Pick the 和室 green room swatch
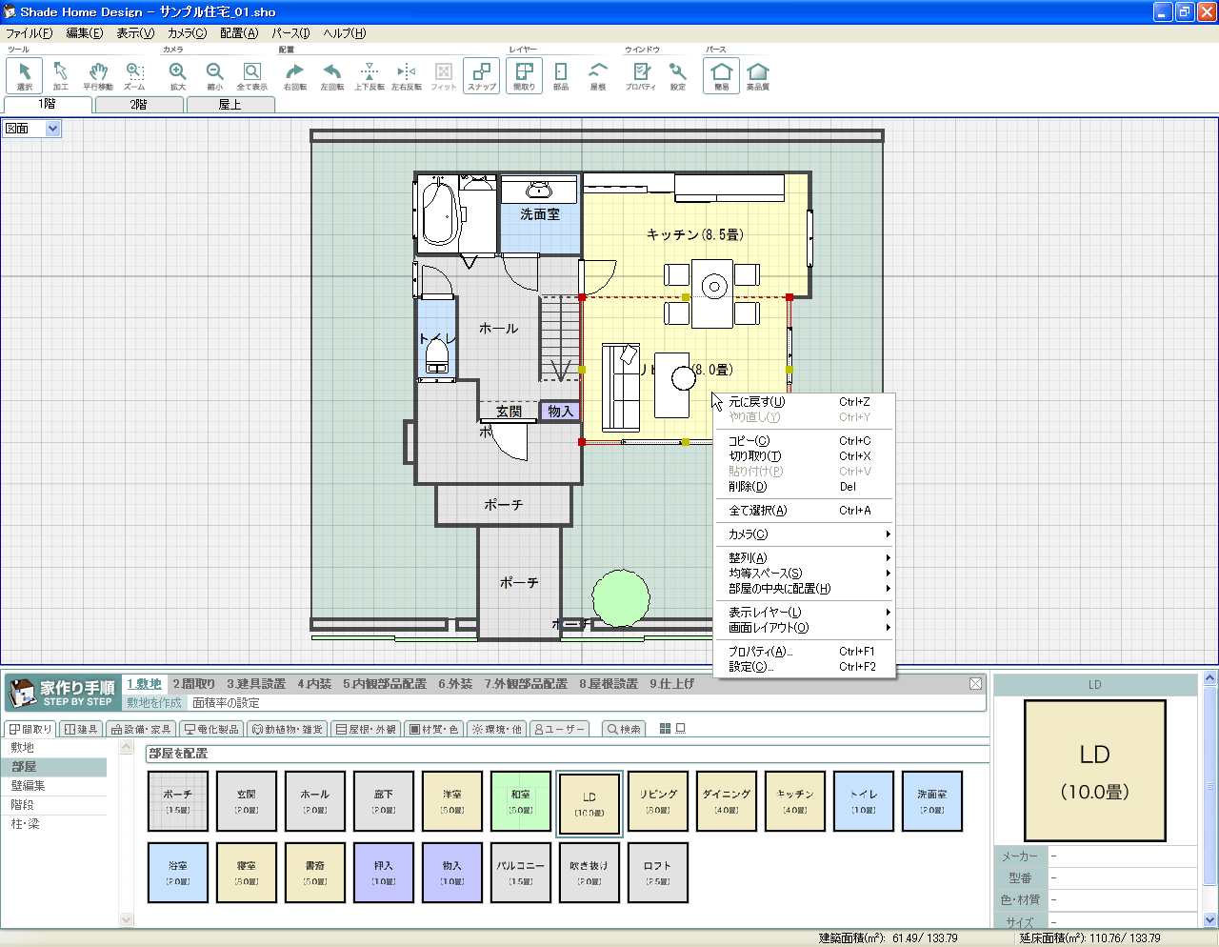 pyautogui.click(x=521, y=801)
